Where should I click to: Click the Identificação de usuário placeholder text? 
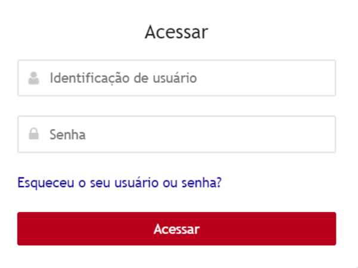point(124,78)
